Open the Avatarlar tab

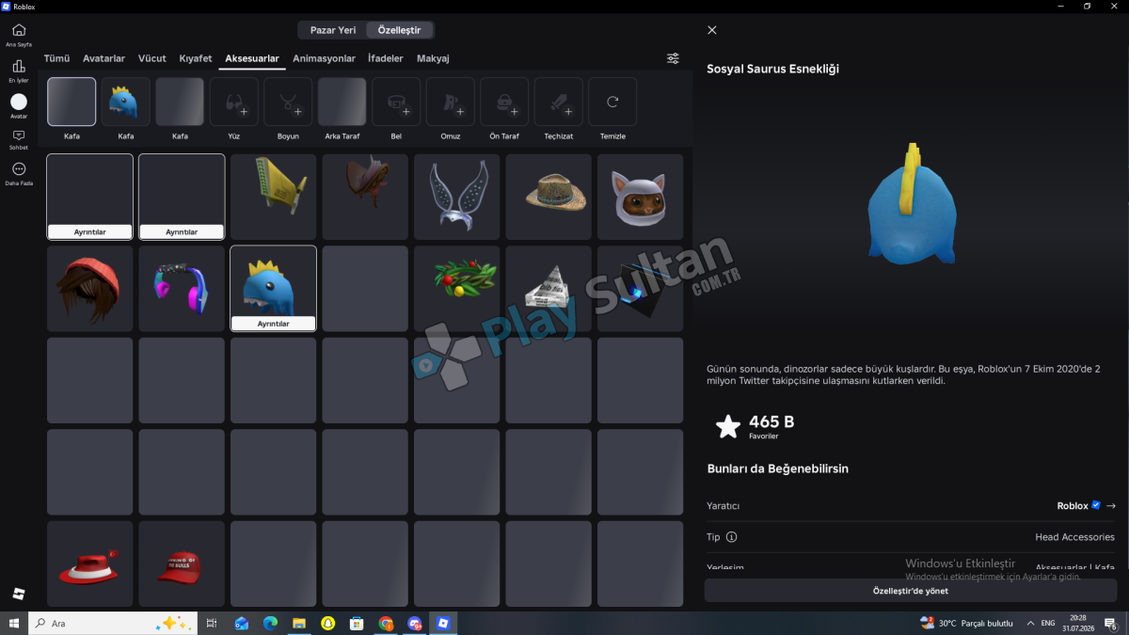[104, 58]
